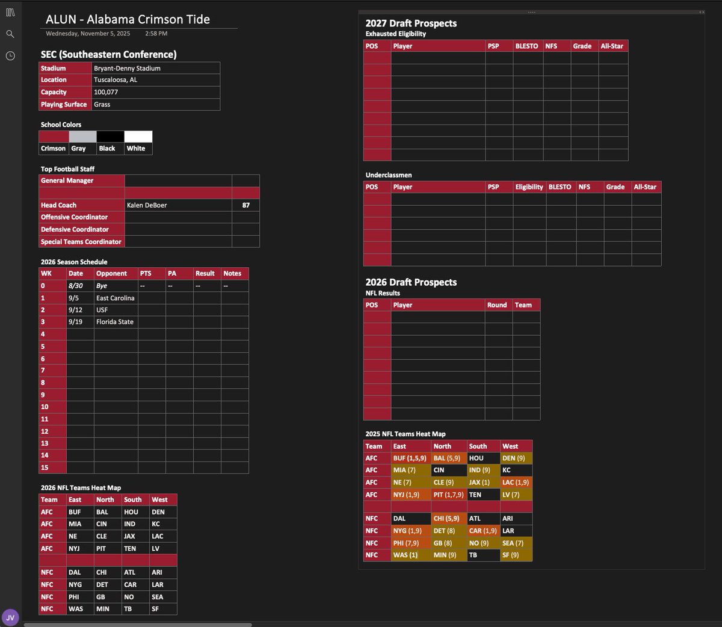The height and width of the screenshot is (627, 722).
Task: Click the horizontal scrollbar at bottom
Action: click(137, 625)
